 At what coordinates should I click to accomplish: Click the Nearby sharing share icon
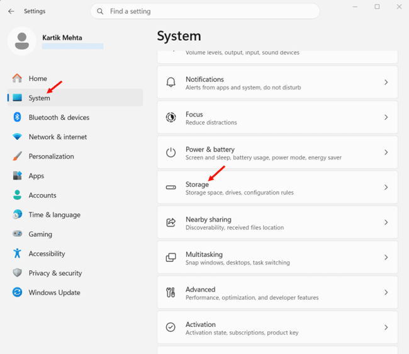click(171, 222)
